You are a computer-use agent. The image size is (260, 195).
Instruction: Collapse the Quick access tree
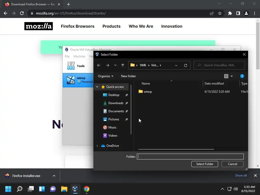97,87
